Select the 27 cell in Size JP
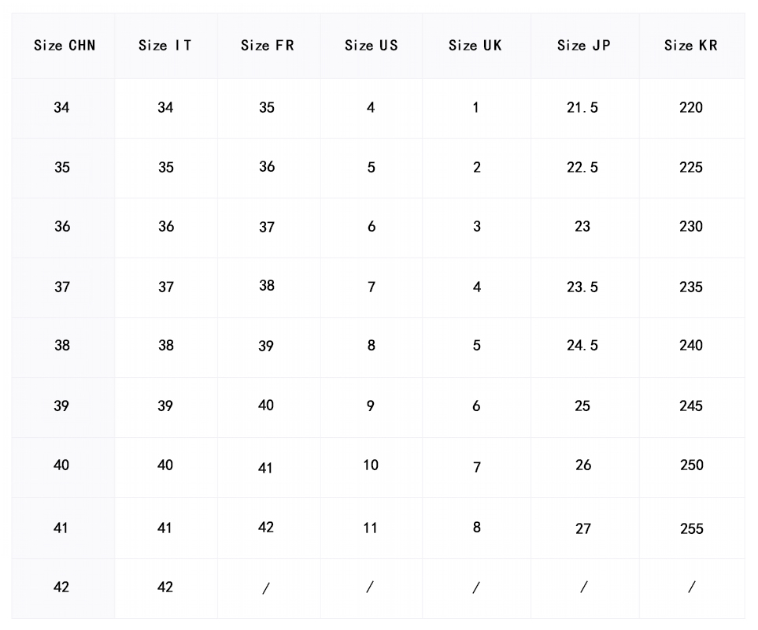 point(582,529)
